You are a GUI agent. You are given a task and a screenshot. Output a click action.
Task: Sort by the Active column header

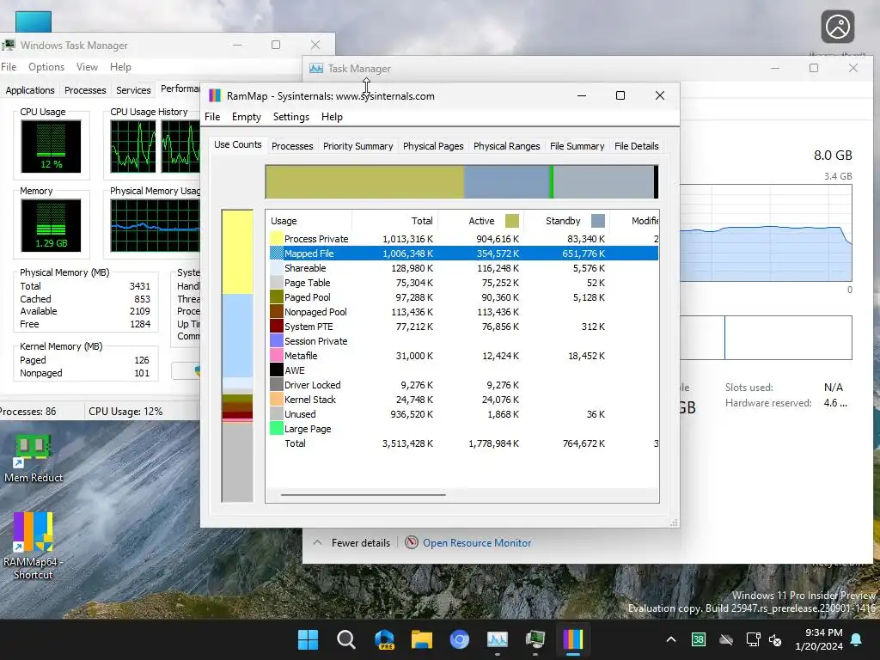tap(481, 221)
